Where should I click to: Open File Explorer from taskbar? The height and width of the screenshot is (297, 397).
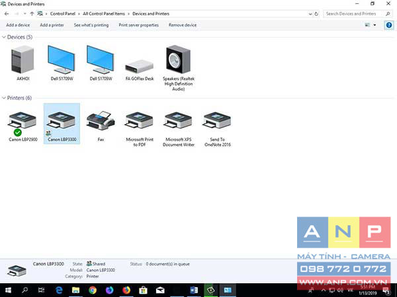click(x=75, y=290)
